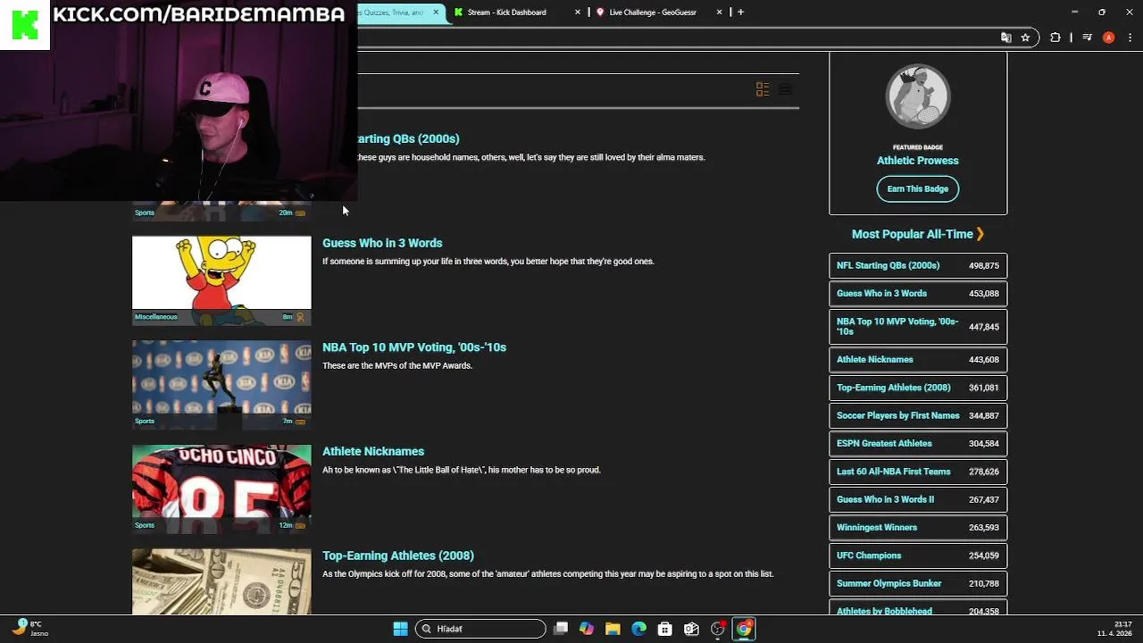Open the NBA Top 10 MVP Voting quiz title
The height and width of the screenshot is (643, 1143).
click(x=414, y=347)
